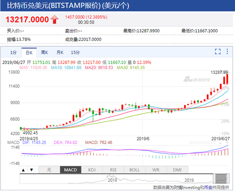Click the 最高价:13287.9900 value
Viewport: 235px width, 192px height.
click(x=141, y=31)
